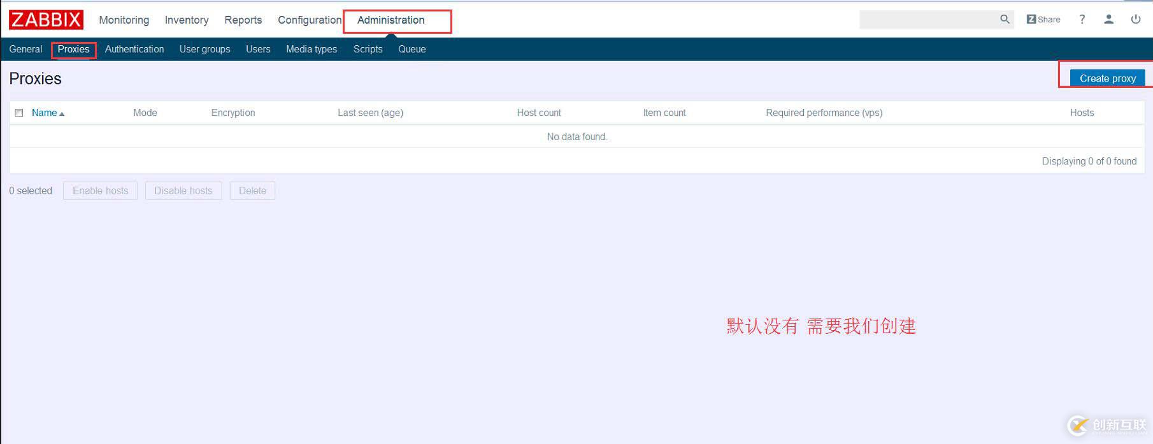Click the Mode column header
Viewport: 1153px width, 444px height.
click(x=145, y=113)
